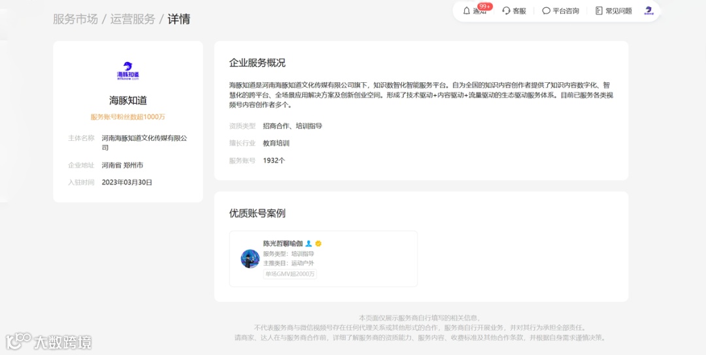This screenshot has width=706, height=355.
Task: Click 教育培训 industry value
Action: tap(277, 144)
